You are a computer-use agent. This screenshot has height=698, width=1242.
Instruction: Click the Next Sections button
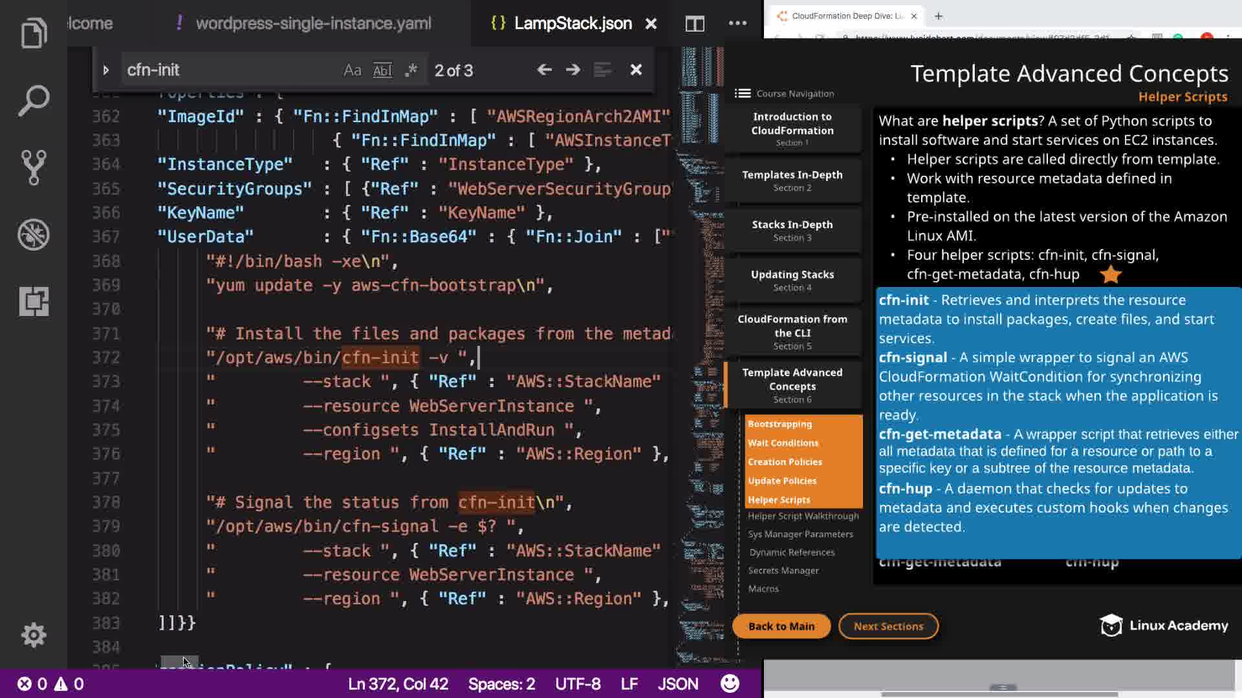888,626
